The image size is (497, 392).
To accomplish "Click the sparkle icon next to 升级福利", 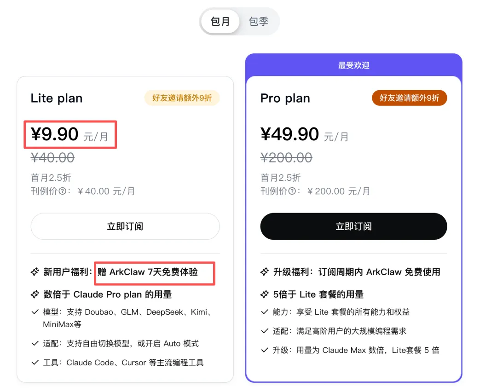I will pos(264,272).
